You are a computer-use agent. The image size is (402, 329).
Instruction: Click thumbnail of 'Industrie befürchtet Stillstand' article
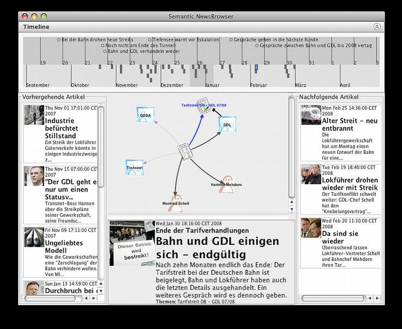click(34, 115)
